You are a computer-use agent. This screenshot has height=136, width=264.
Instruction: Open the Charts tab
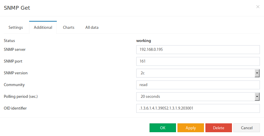pyautogui.click(x=69, y=27)
